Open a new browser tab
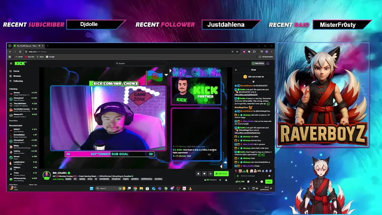This screenshot has height=215, width=382. coord(47,46)
